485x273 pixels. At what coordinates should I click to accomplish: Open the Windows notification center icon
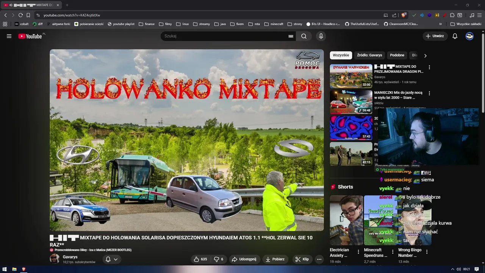click(x=477, y=269)
